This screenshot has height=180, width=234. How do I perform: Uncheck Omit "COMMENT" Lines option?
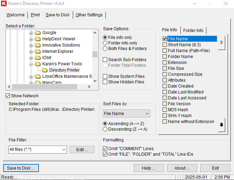105,148
